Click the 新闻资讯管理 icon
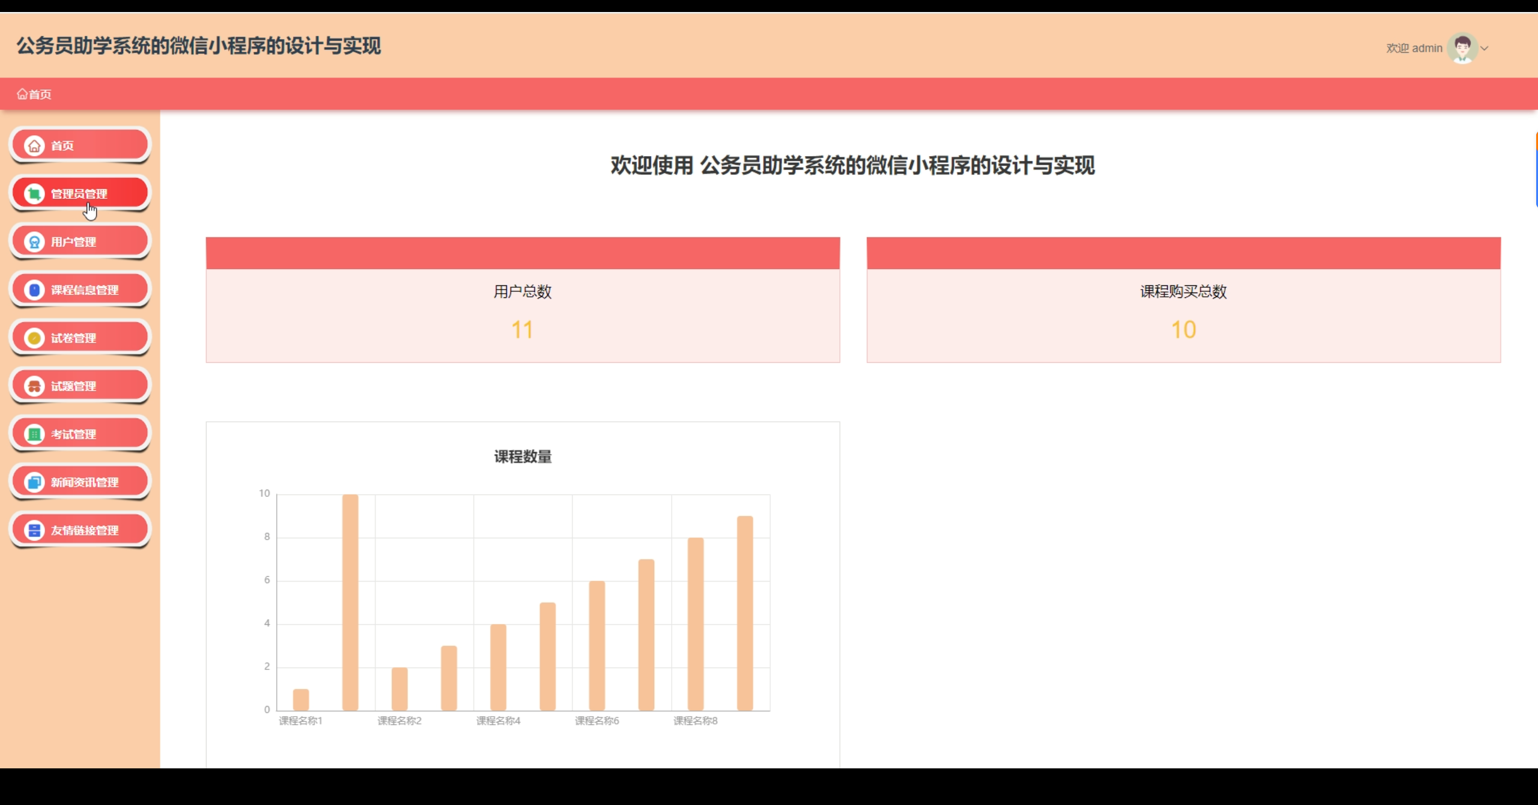The image size is (1538, 805). [34, 482]
